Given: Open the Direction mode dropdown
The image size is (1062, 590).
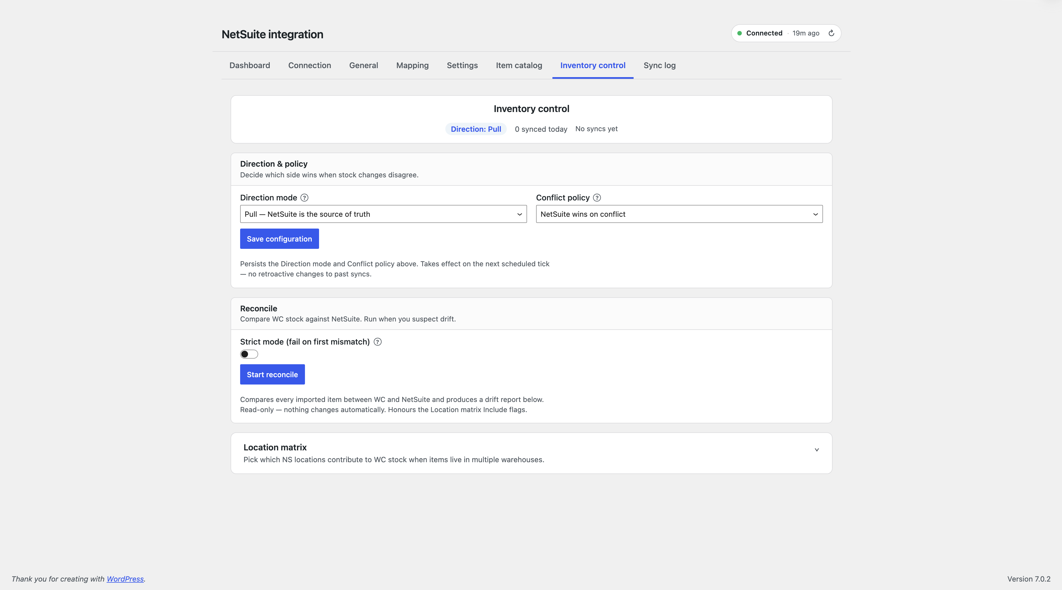Looking at the screenshot, I should pos(383,214).
